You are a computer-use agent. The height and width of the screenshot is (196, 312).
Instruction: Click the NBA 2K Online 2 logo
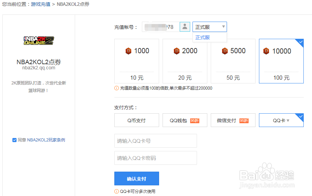[x=39, y=41]
